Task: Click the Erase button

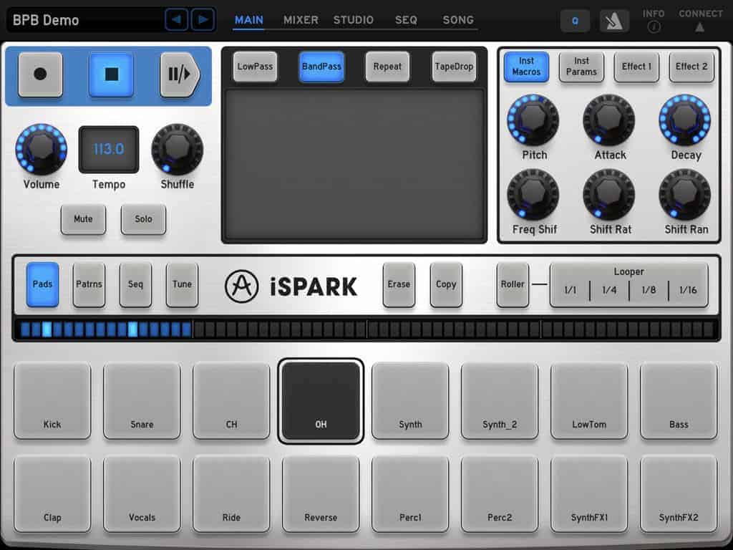Action: [399, 284]
